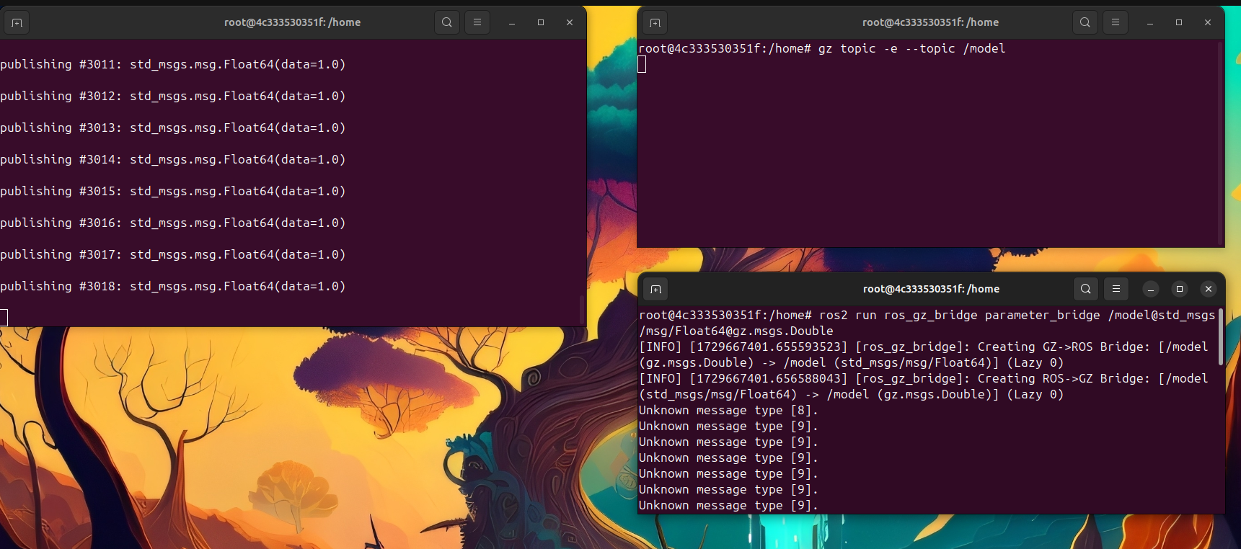Image resolution: width=1241 pixels, height=549 pixels.
Task: Close the gz topic terminal window
Action: [1208, 22]
